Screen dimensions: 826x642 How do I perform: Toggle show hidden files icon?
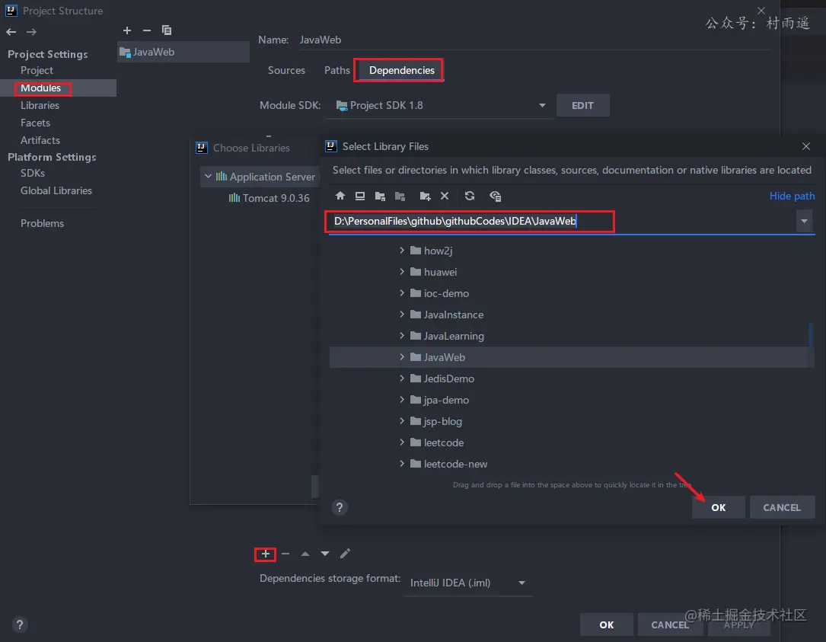point(495,196)
